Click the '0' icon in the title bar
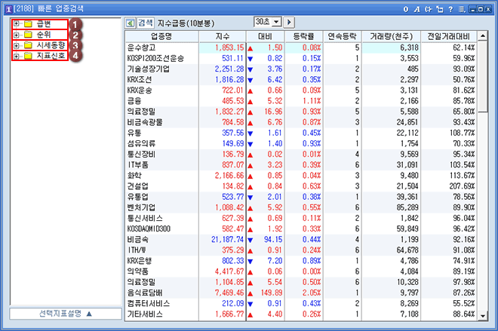 (406, 8)
